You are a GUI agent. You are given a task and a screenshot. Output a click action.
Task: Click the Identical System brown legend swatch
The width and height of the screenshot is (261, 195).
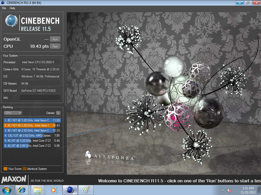(25, 169)
